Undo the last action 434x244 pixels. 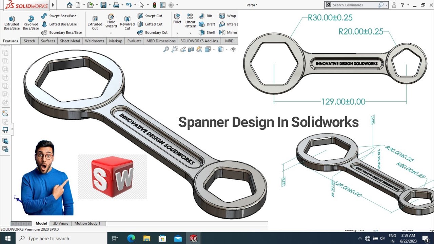tap(129, 5)
